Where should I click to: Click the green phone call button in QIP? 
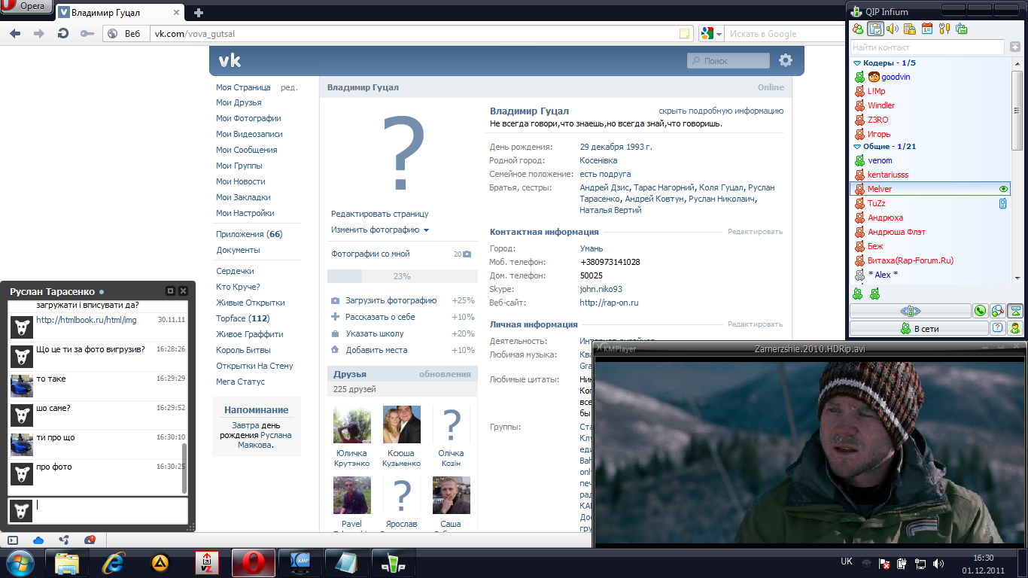pos(980,311)
